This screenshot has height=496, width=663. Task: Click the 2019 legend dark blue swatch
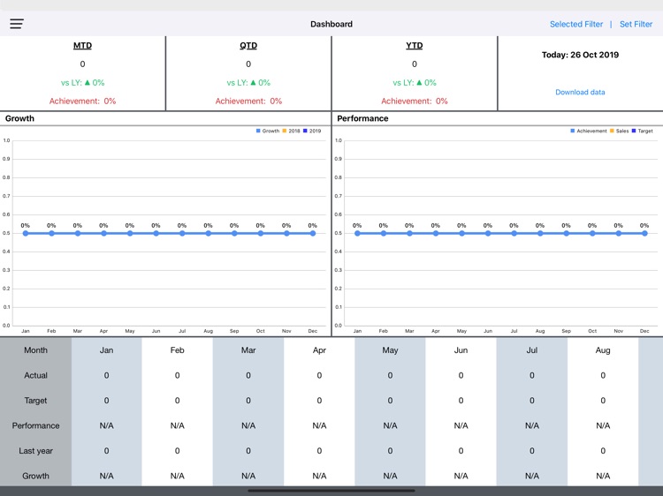point(305,131)
